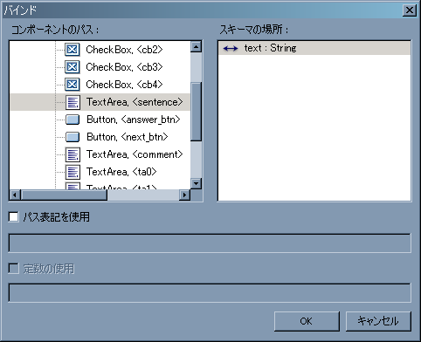The height and width of the screenshot is (342, 421).
Task: Click the TextArea comment icon
Action: click(72, 154)
